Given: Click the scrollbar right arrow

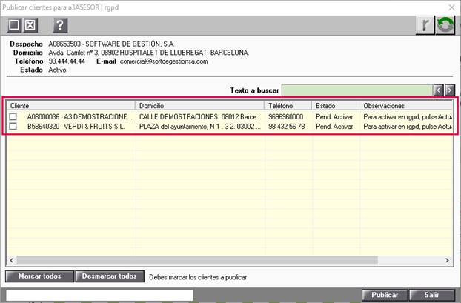Looking at the screenshot, I should pos(447,260).
